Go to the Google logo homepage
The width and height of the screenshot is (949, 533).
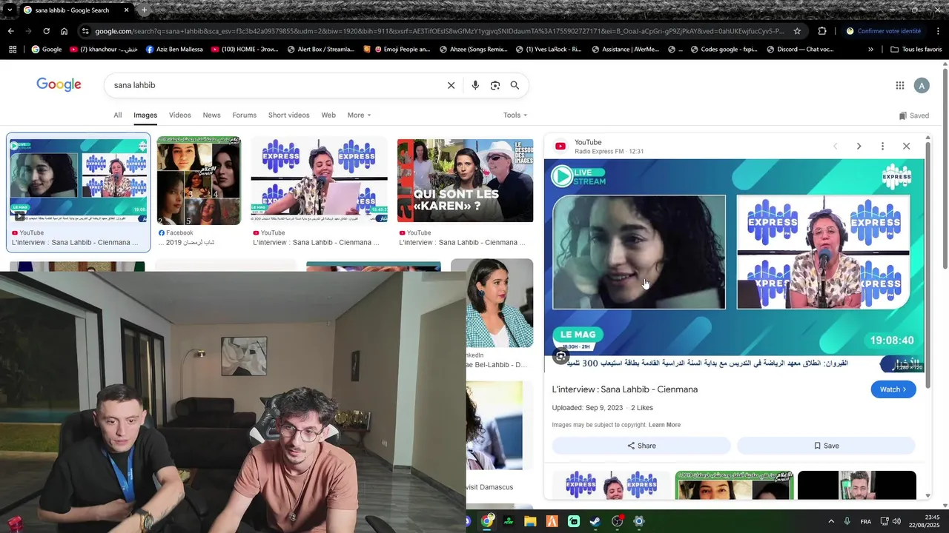pyautogui.click(x=59, y=85)
